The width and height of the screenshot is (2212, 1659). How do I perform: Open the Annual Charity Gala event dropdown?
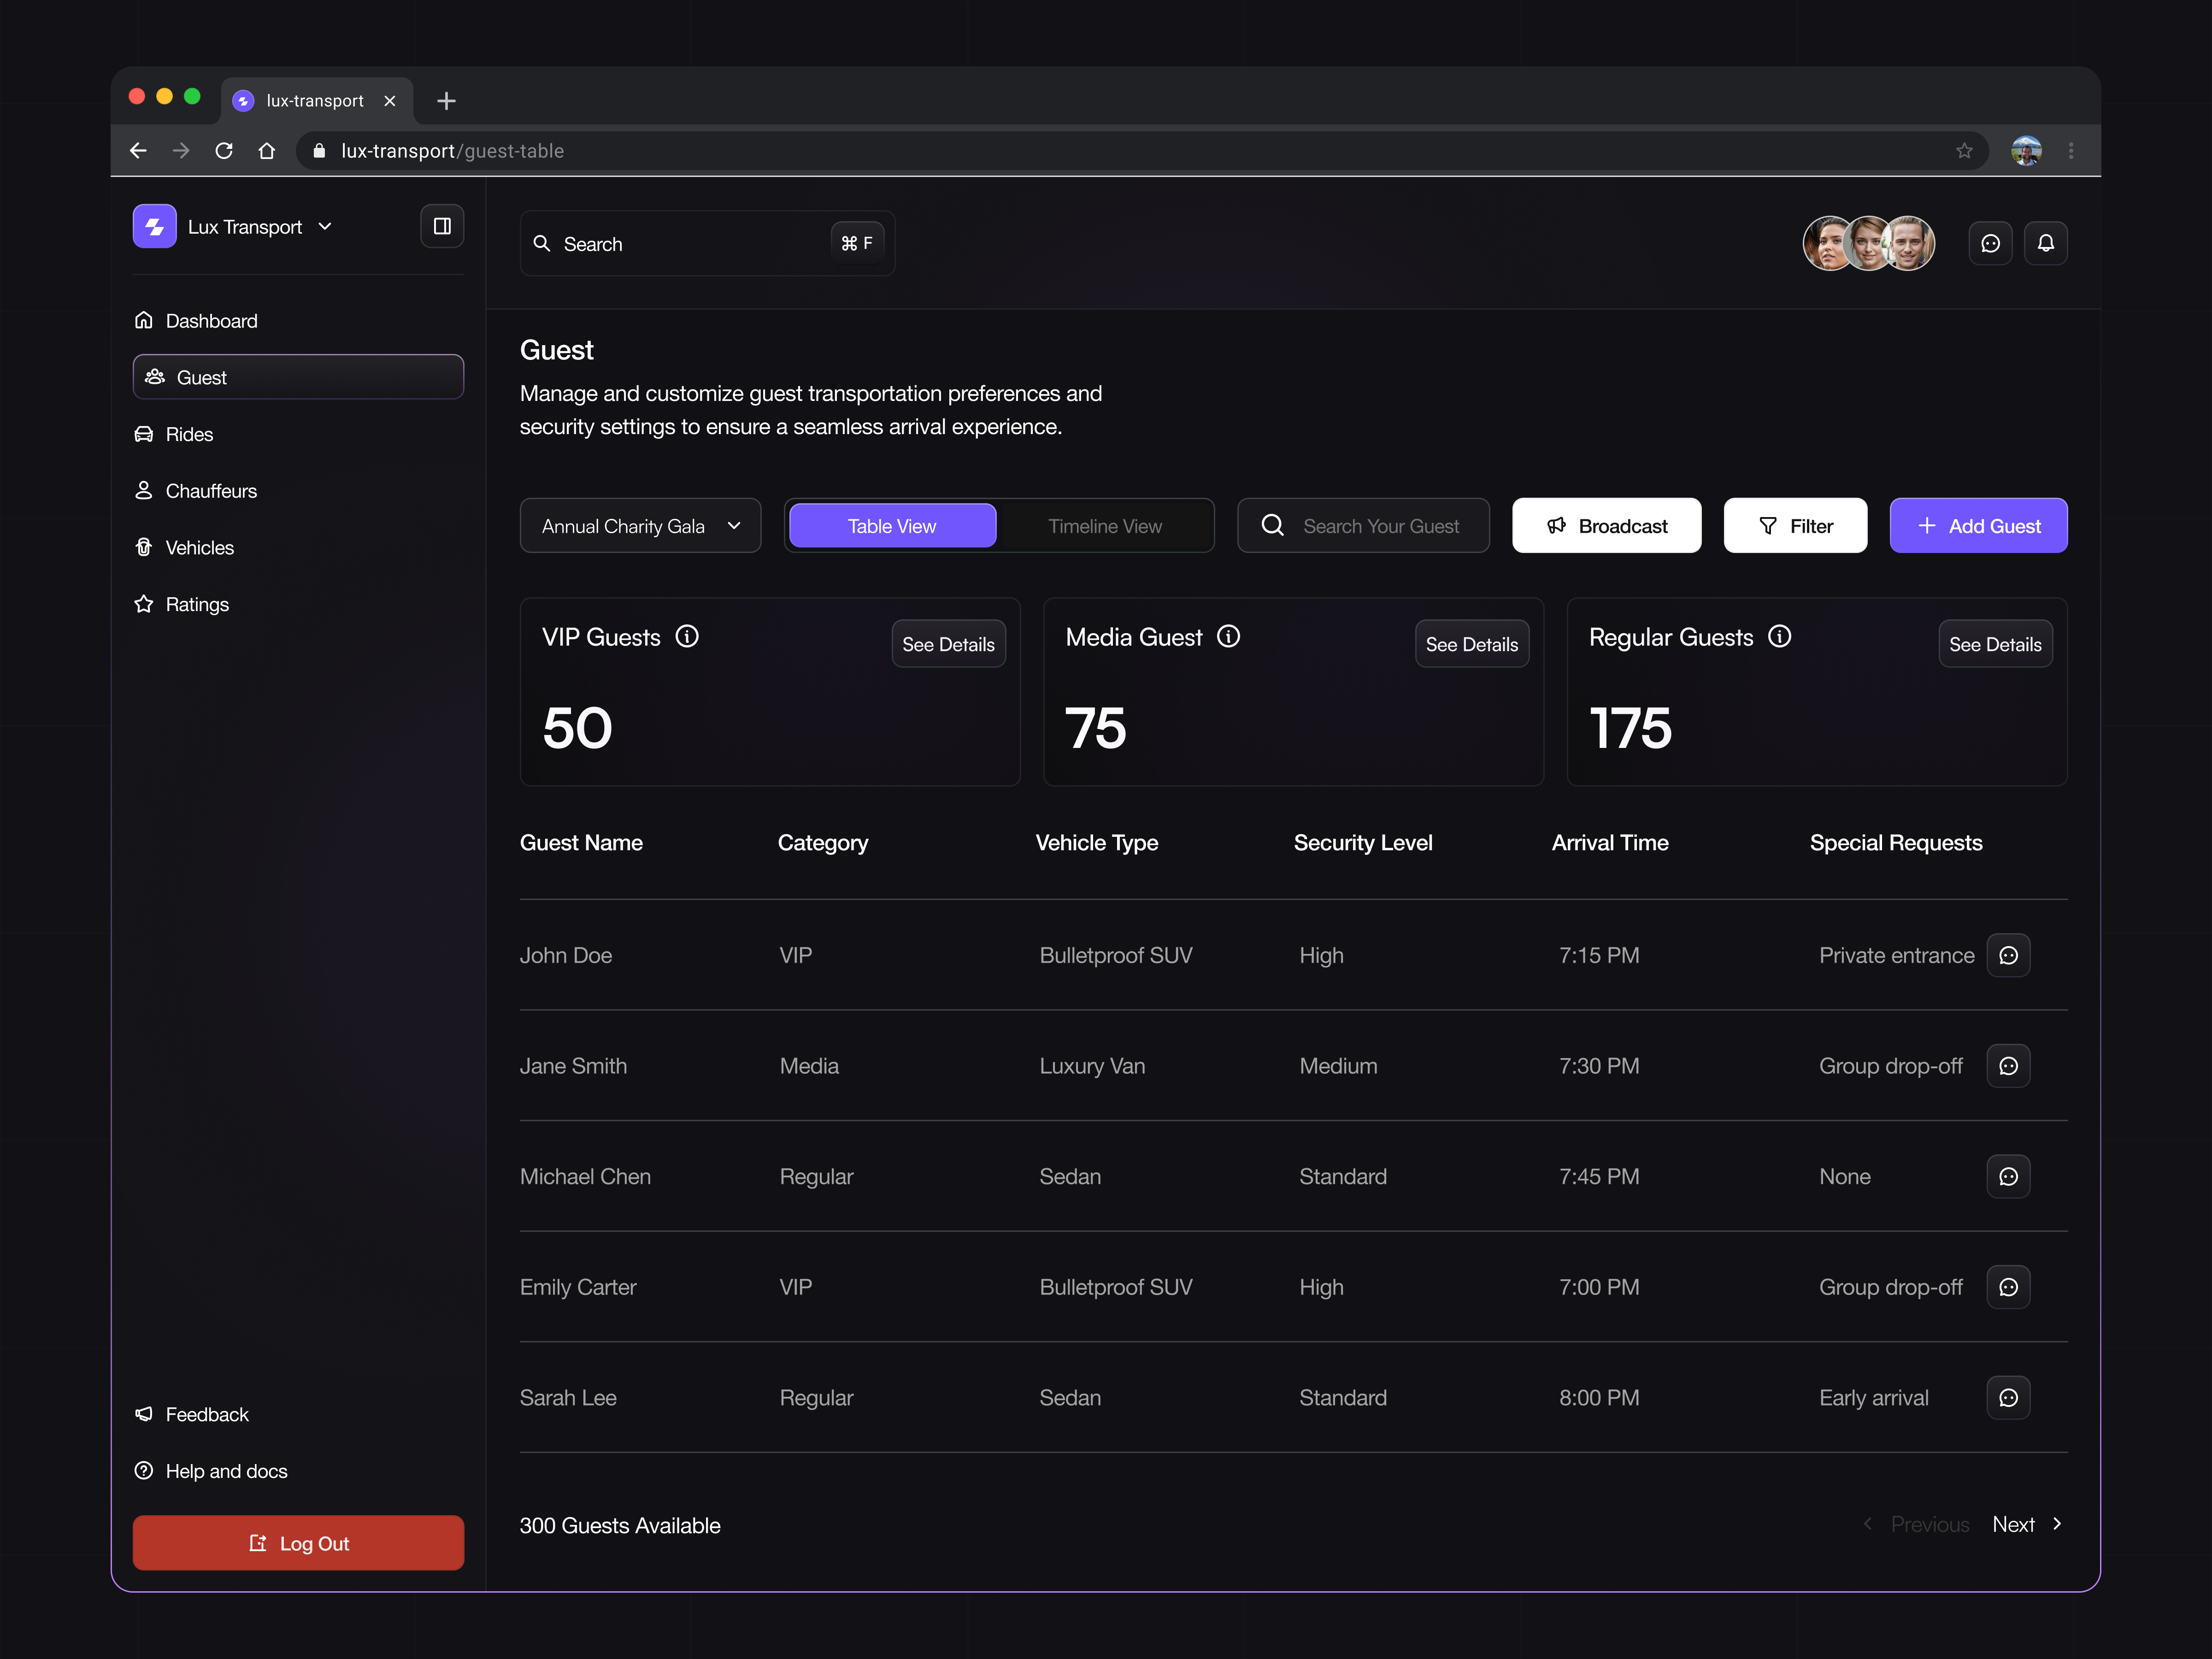coord(640,525)
